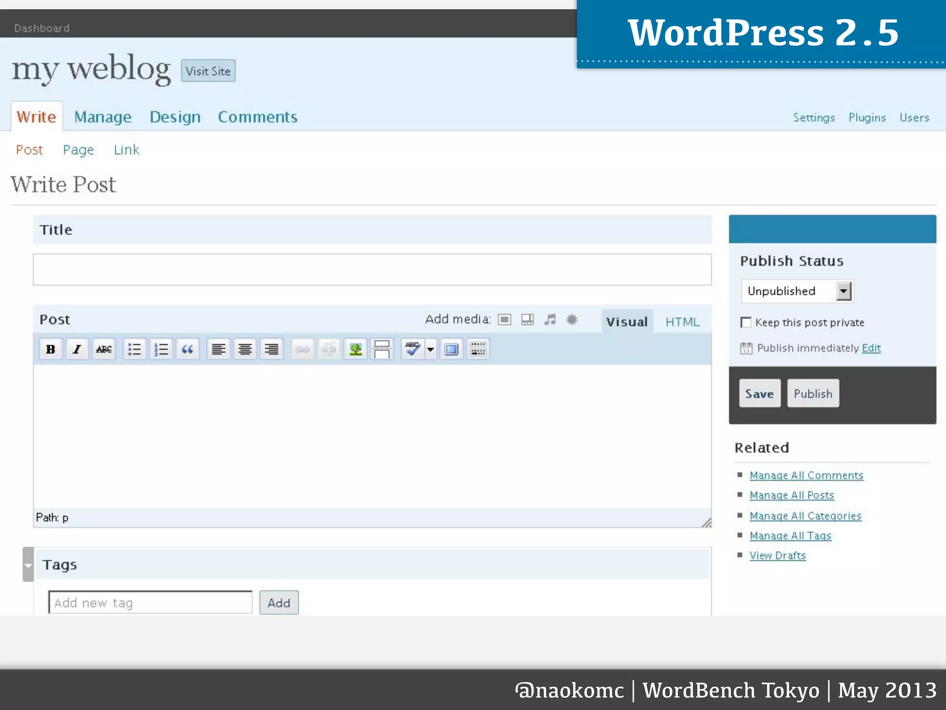Toggle bold formatting in editor toolbar

[51, 349]
